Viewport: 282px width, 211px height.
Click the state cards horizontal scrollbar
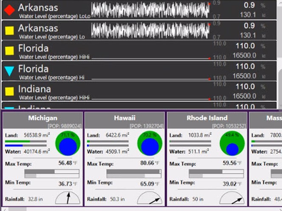coord(140,208)
